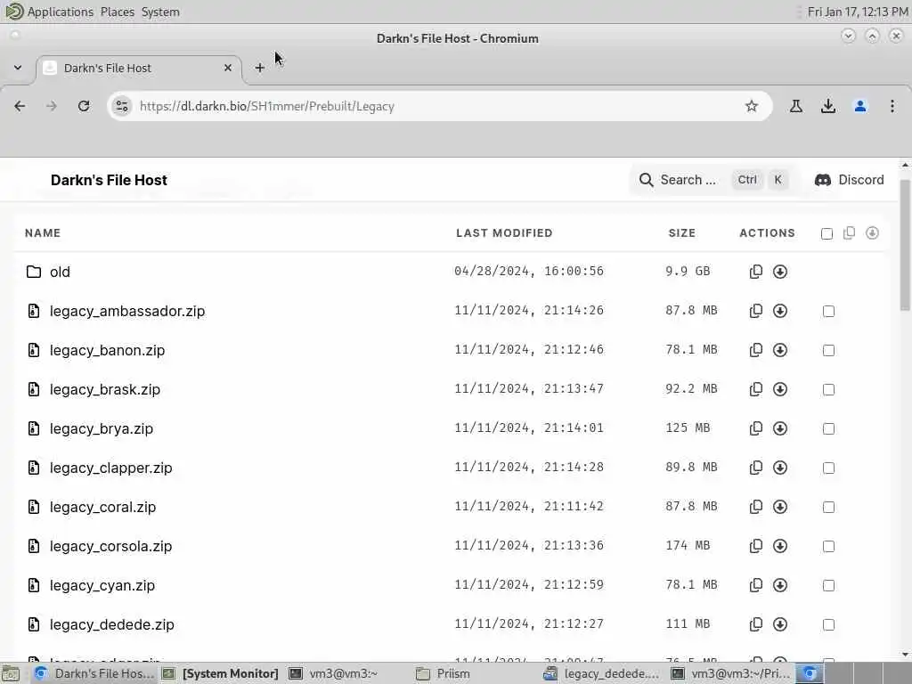This screenshot has width=912, height=684.
Task: Open the vm3@vm3:~ terminal in taskbar
Action: [x=334, y=673]
